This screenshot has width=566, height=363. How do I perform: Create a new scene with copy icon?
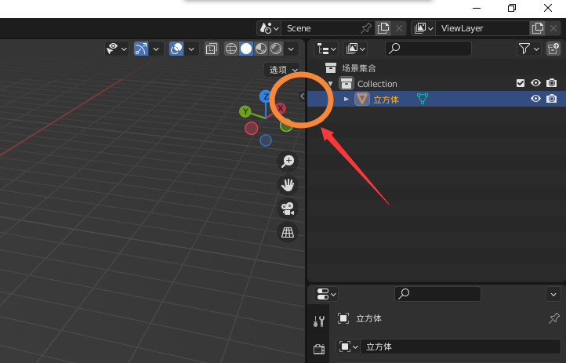[383, 28]
